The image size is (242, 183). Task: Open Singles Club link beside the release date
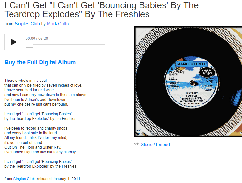24,179
